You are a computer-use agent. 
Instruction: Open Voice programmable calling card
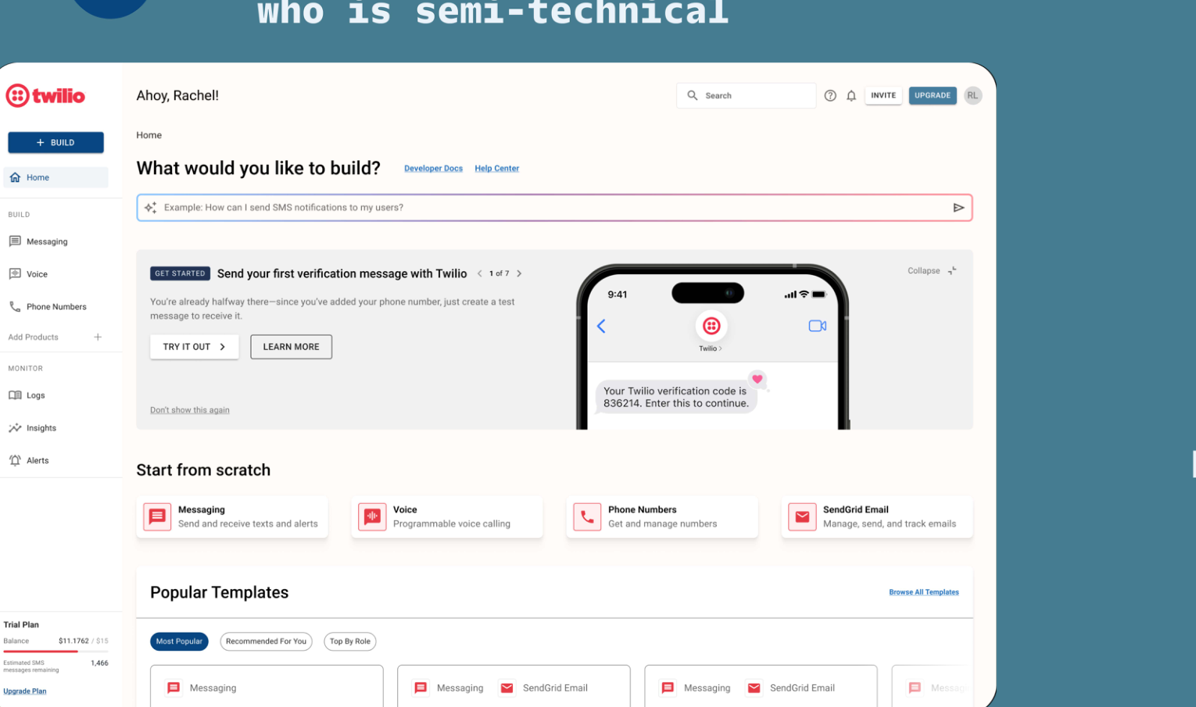(x=447, y=516)
